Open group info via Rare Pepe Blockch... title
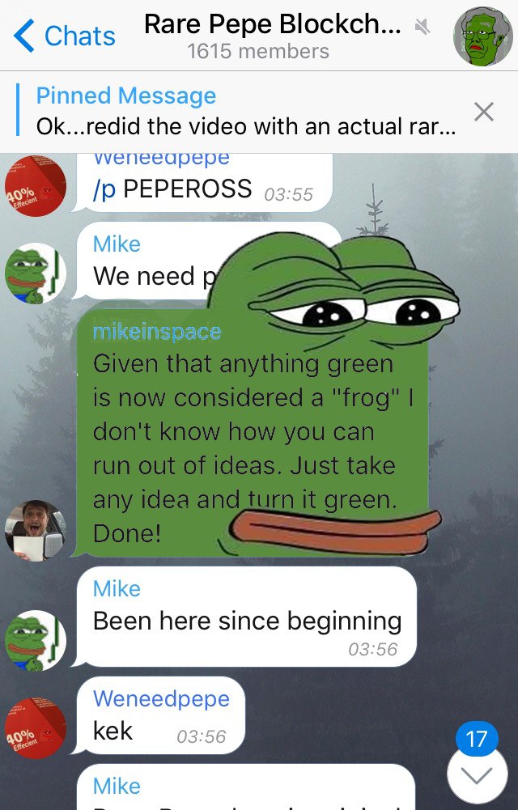Image resolution: width=518 pixels, height=810 pixels. 272,23
